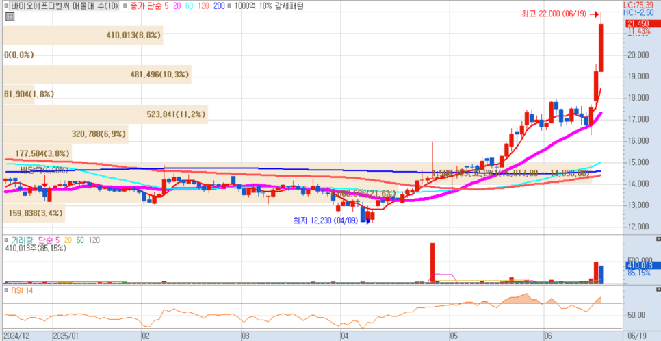Click the tallest red volume bar in late April

coord(432,263)
